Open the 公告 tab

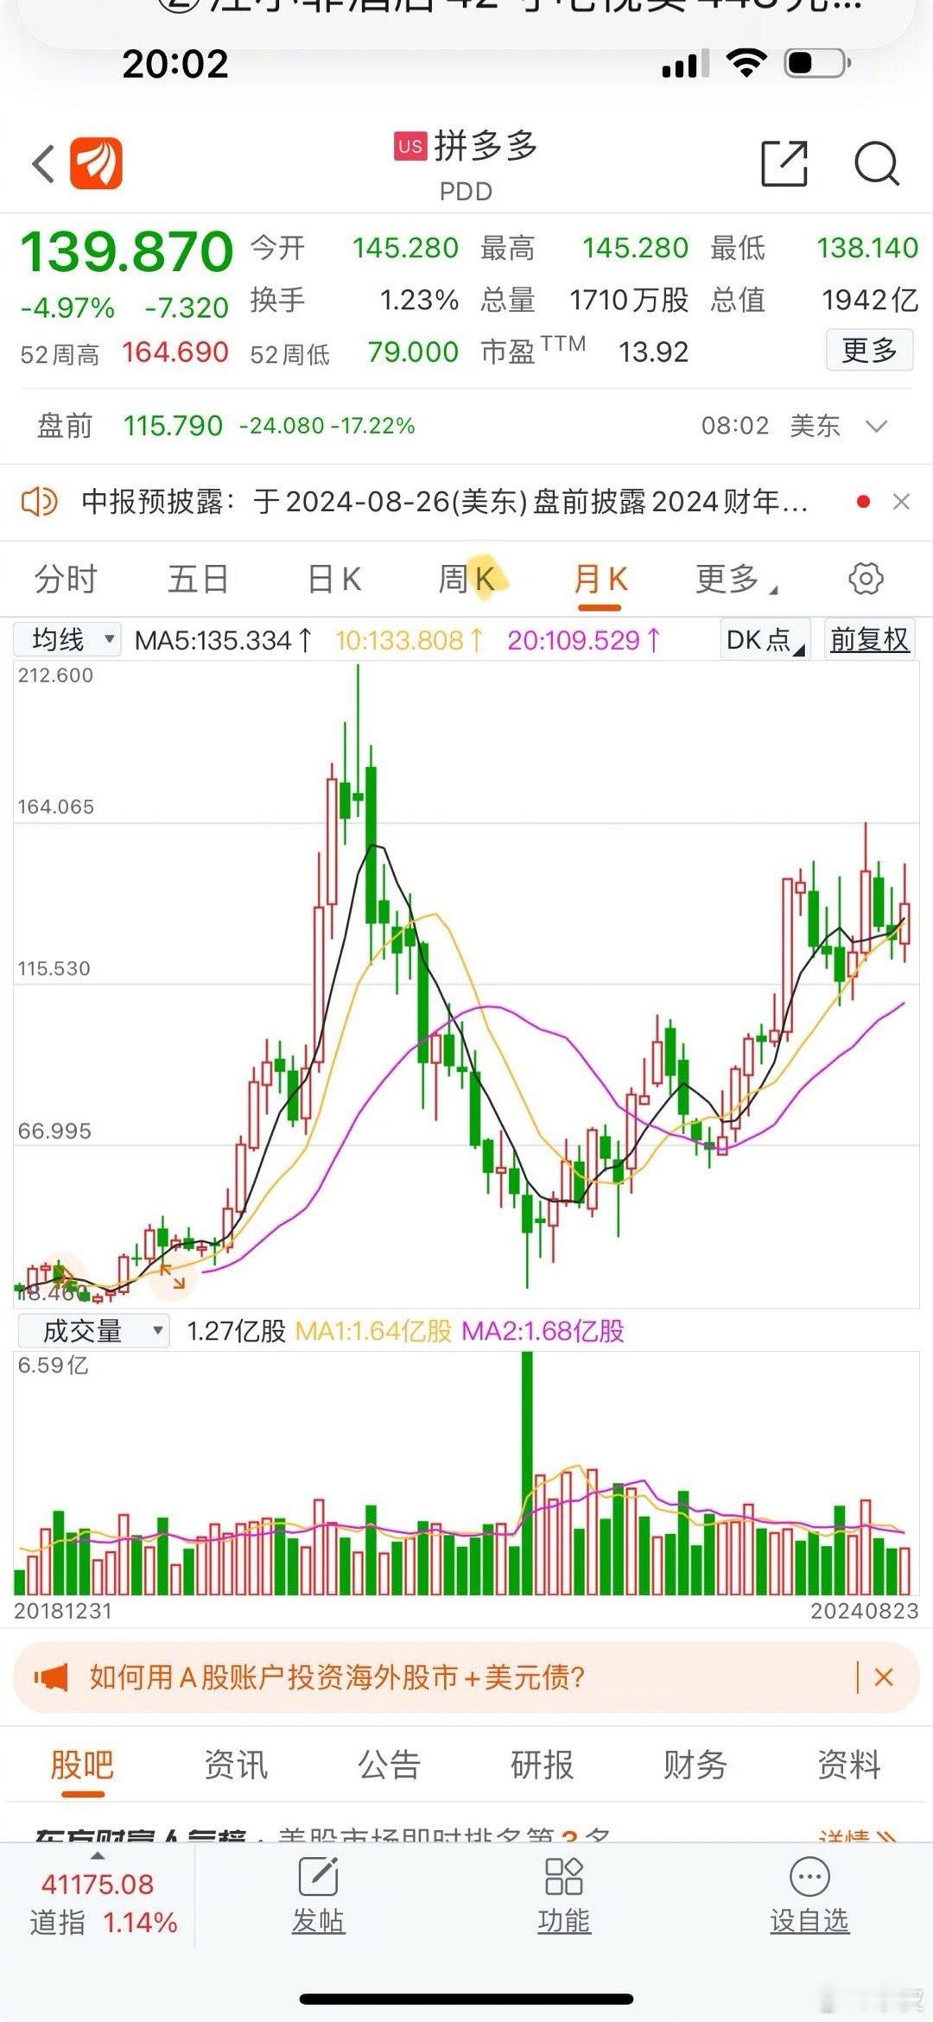tap(389, 1765)
